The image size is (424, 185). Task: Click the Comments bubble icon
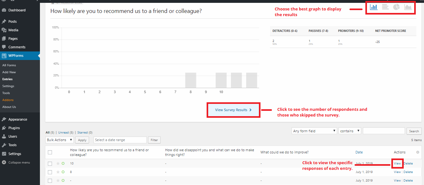tap(4, 47)
